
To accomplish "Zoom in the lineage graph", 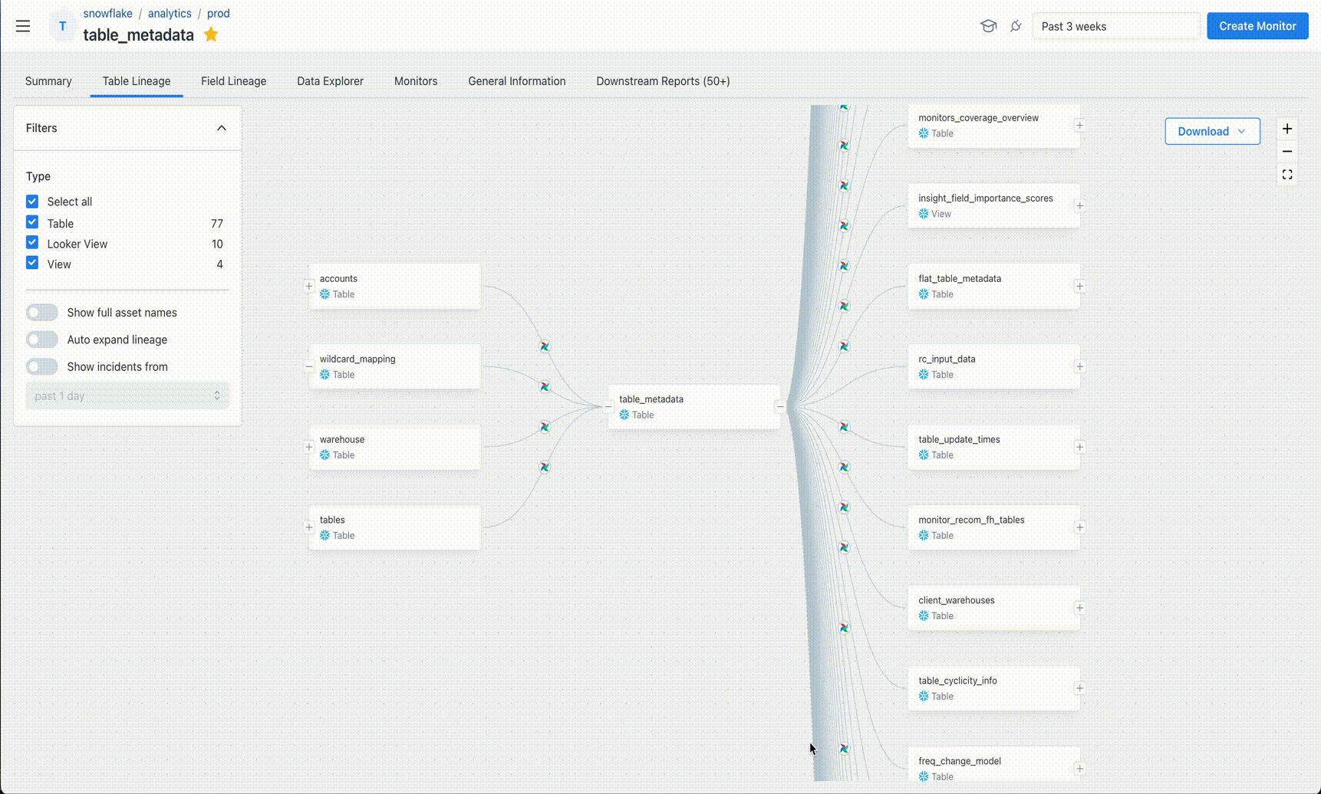I will (1287, 129).
